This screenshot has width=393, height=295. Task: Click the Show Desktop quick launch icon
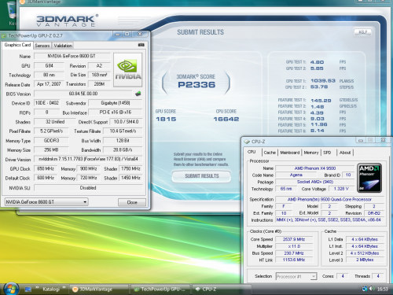pyautogui.click(x=28, y=289)
